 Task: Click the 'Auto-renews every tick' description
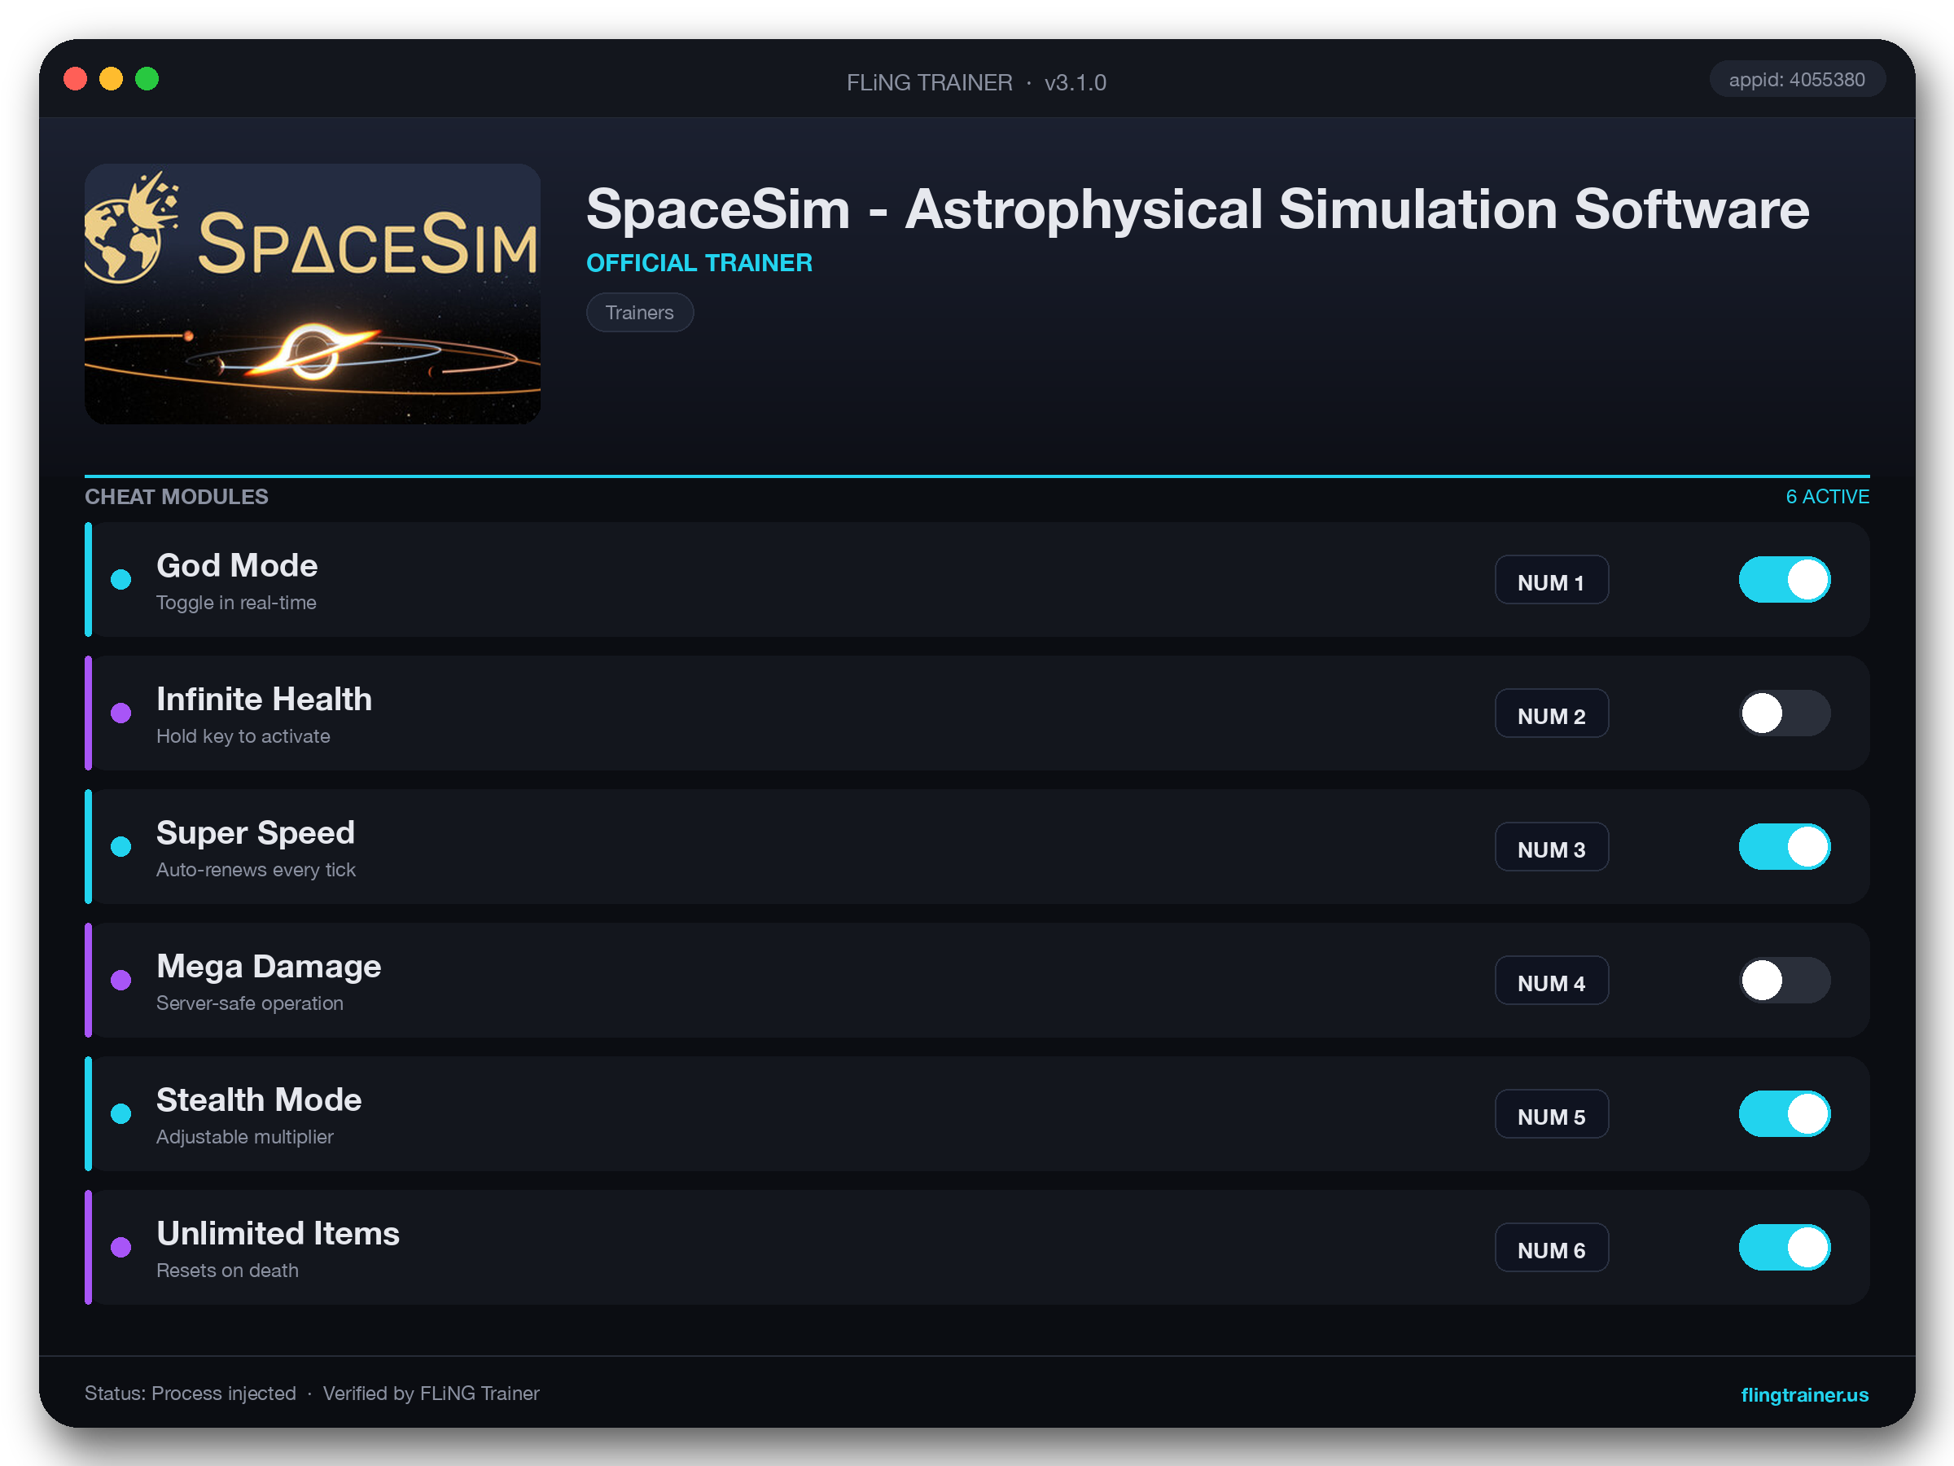coord(256,870)
